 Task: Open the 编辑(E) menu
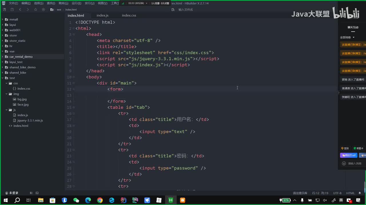26,3
